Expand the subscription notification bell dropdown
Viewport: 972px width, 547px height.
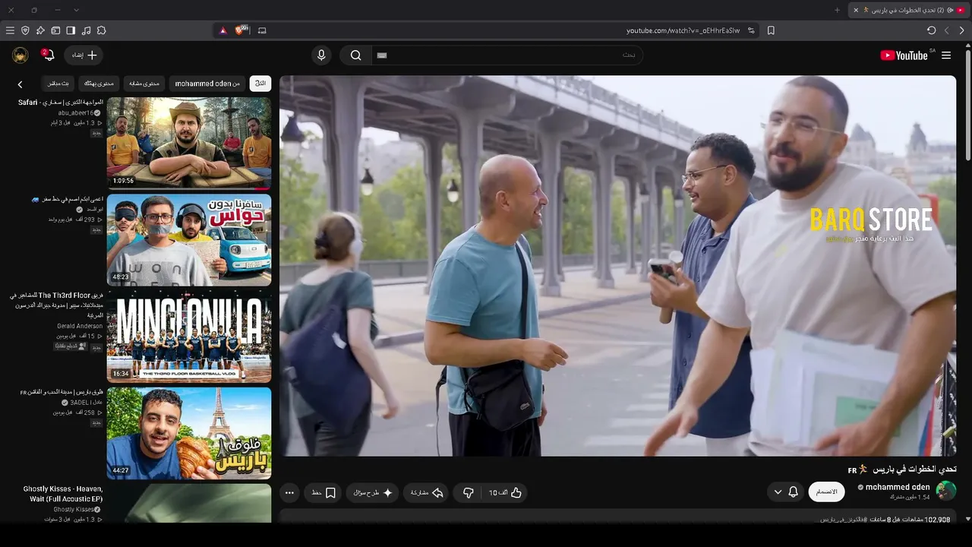(786, 492)
